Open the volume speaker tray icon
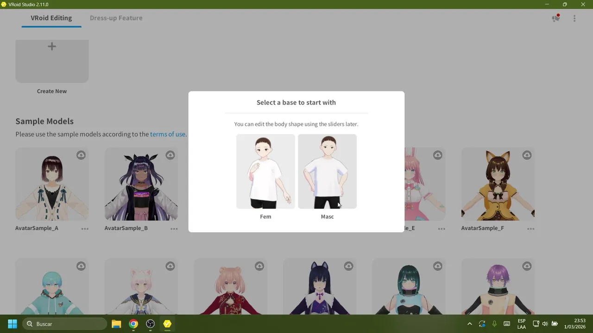Viewport: 593px width, 333px height. click(x=545, y=324)
